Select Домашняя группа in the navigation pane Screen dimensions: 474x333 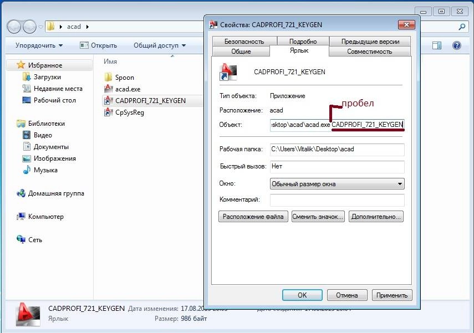tap(50, 193)
